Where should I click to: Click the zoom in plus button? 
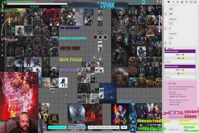(x=160, y=13)
